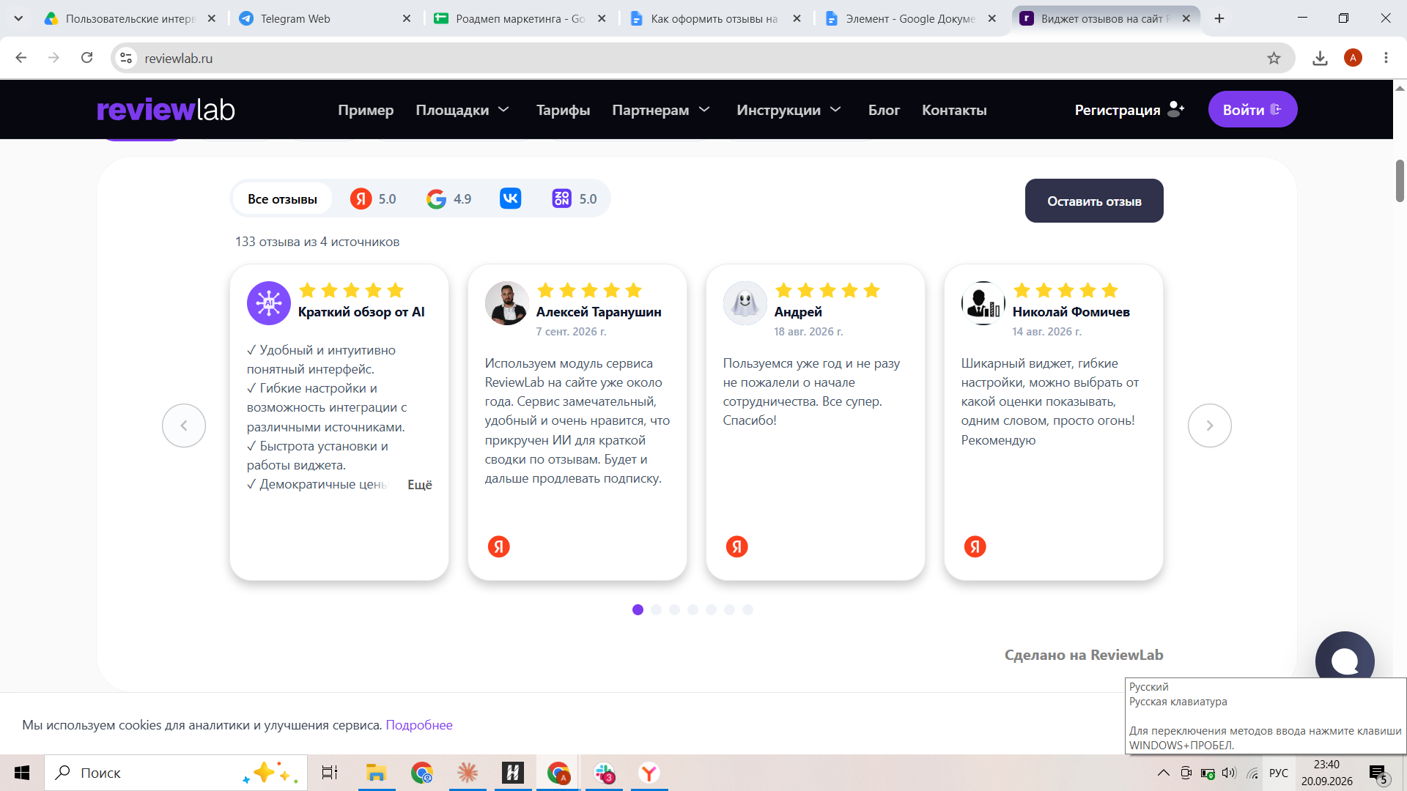Open File Explorer in taskbar

[376, 773]
